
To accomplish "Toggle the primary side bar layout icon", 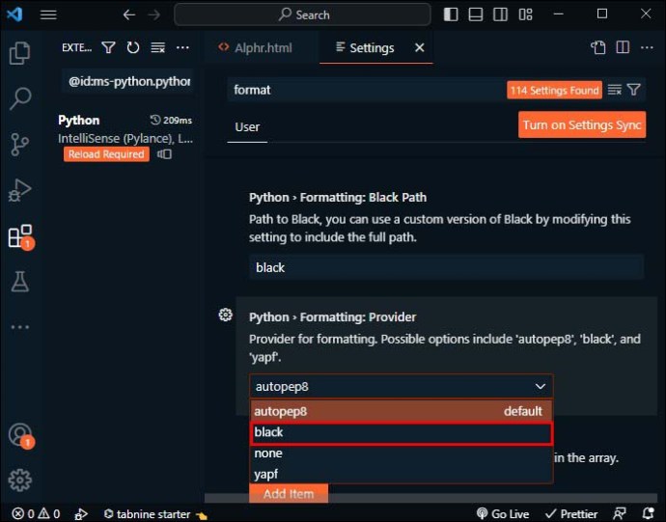I will click(x=451, y=14).
